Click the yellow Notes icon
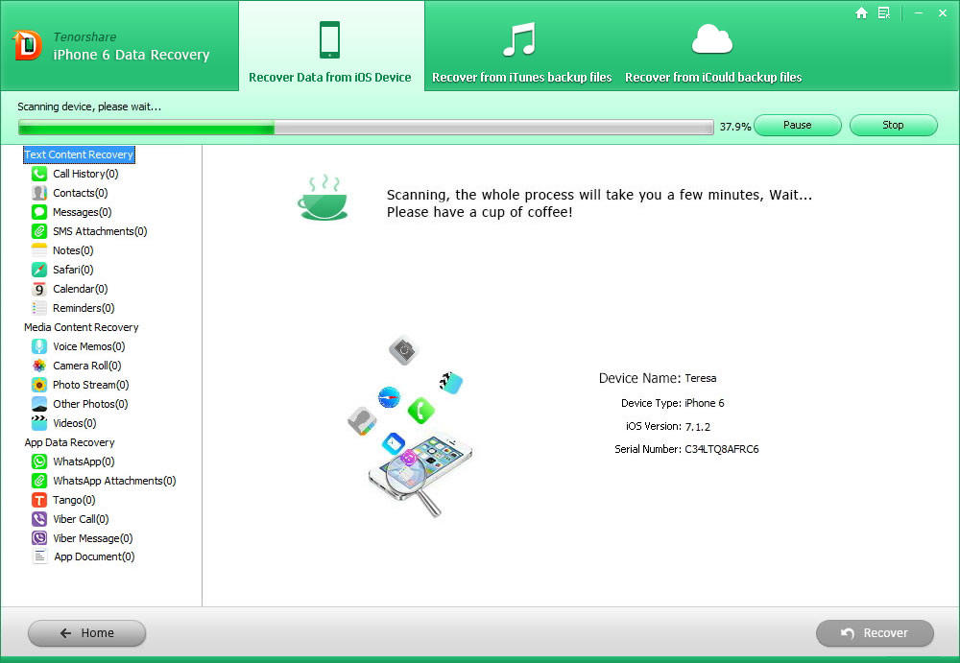The width and height of the screenshot is (960, 663). 39,250
